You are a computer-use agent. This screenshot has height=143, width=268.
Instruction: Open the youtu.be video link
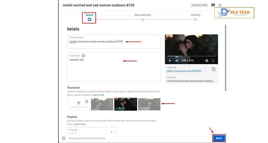click(180, 71)
